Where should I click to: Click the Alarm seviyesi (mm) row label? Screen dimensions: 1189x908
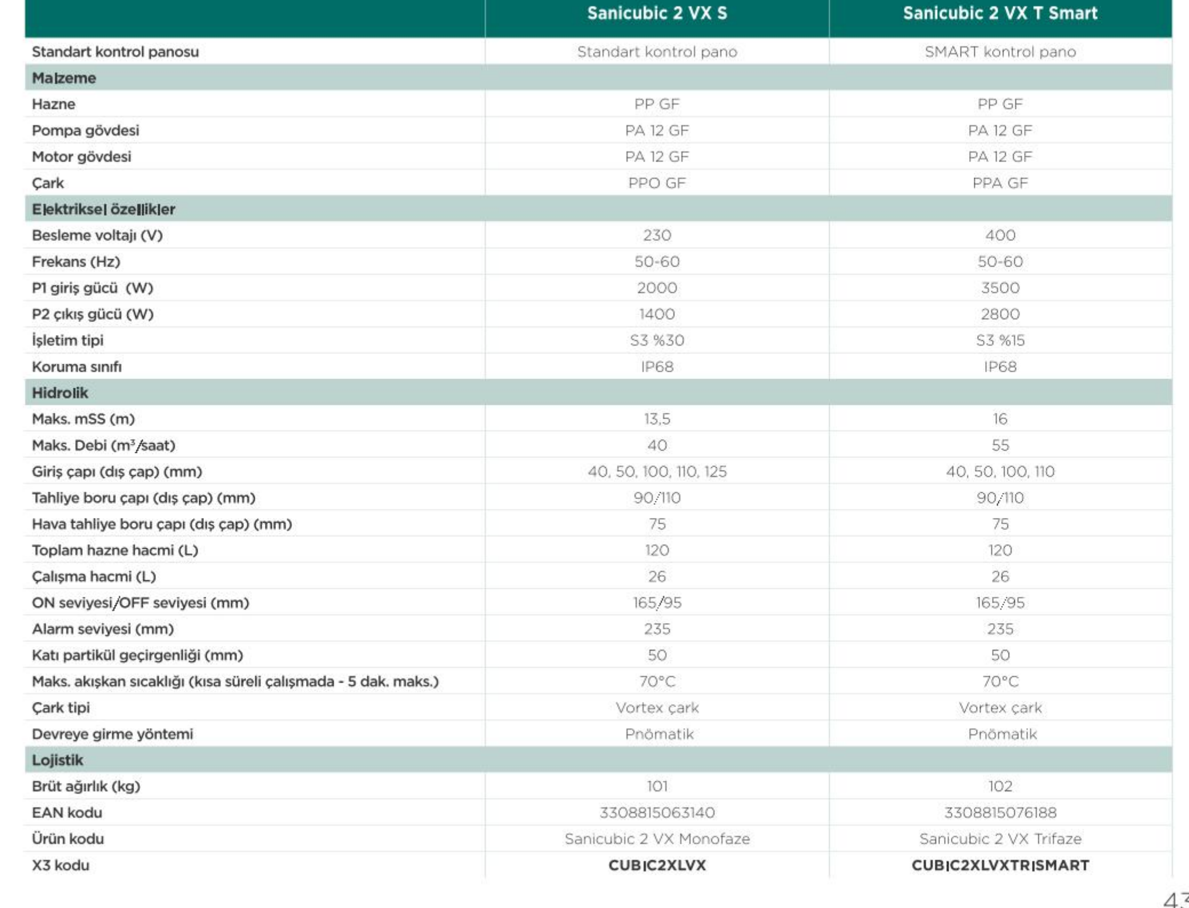(x=103, y=629)
